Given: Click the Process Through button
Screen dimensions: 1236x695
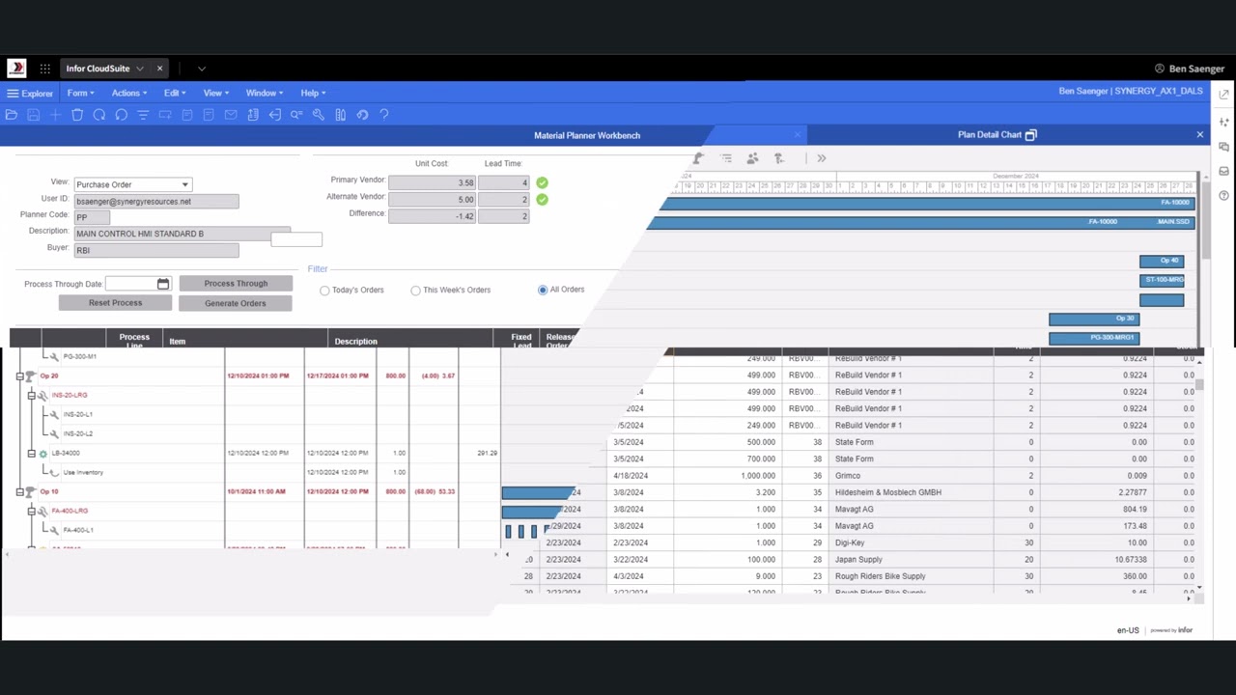Looking at the screenshot, I should click(236, 284).
